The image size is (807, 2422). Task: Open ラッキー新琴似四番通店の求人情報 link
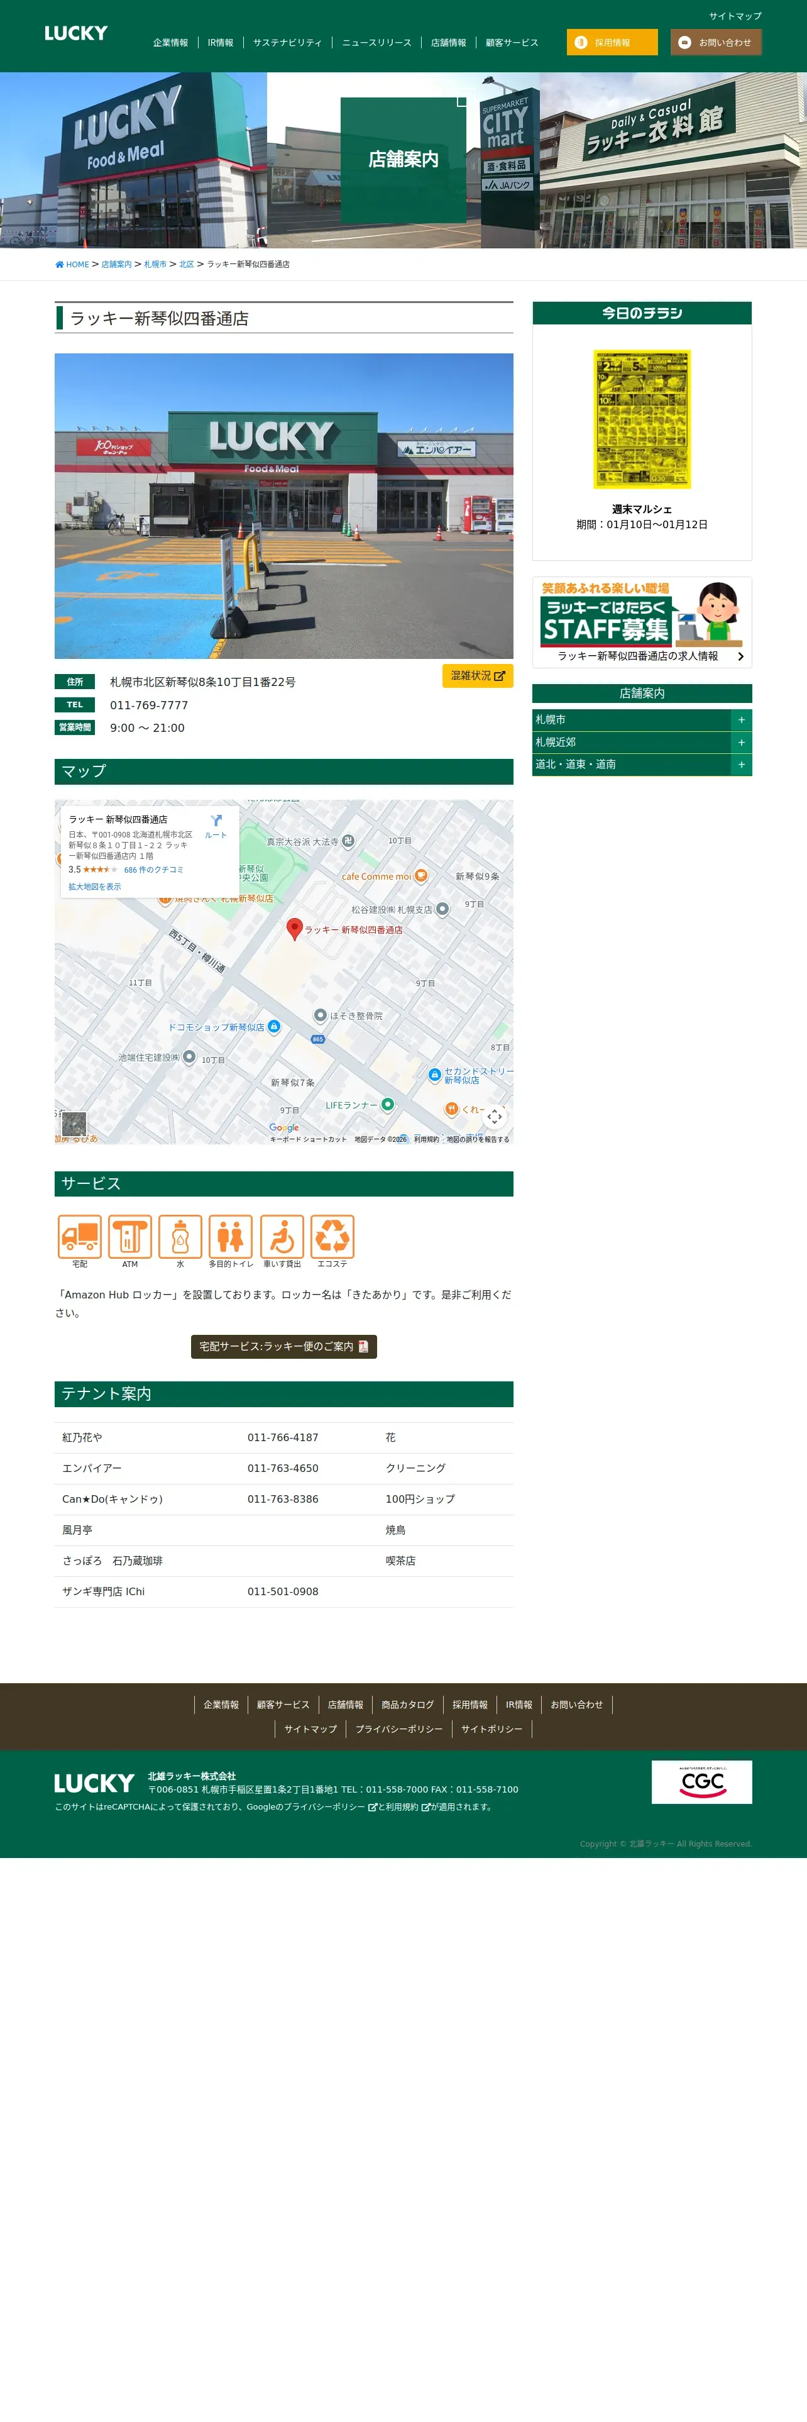[644, 656]
